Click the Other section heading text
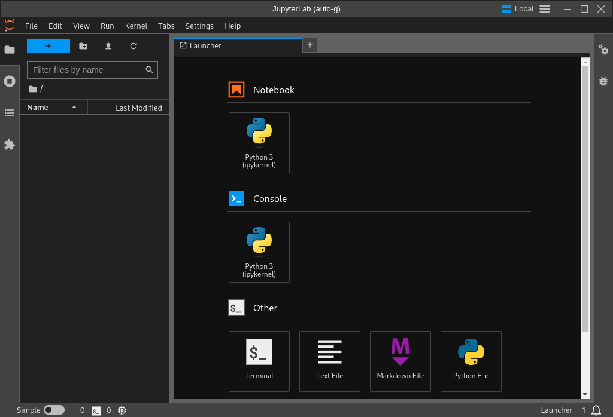 click(x=265, y=308)
